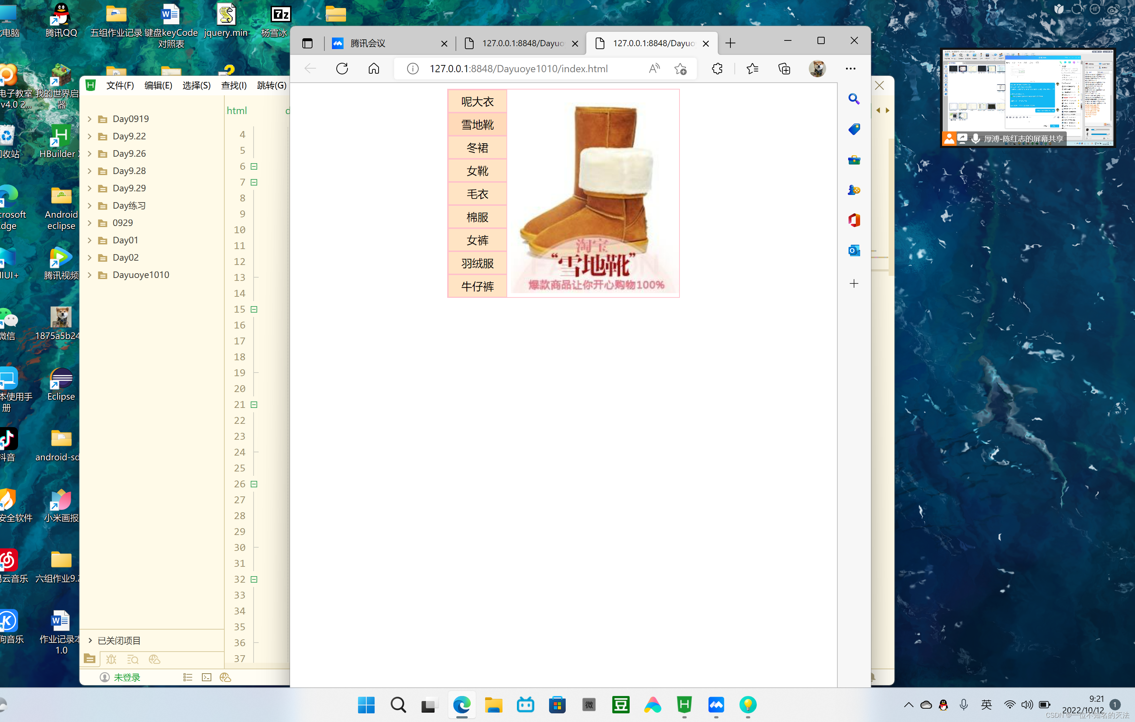The height and width of the screenshot is (722, 1135).
Task: Click the browser address bar URL field
Action: pyautogui.click(x=518, y=69)
